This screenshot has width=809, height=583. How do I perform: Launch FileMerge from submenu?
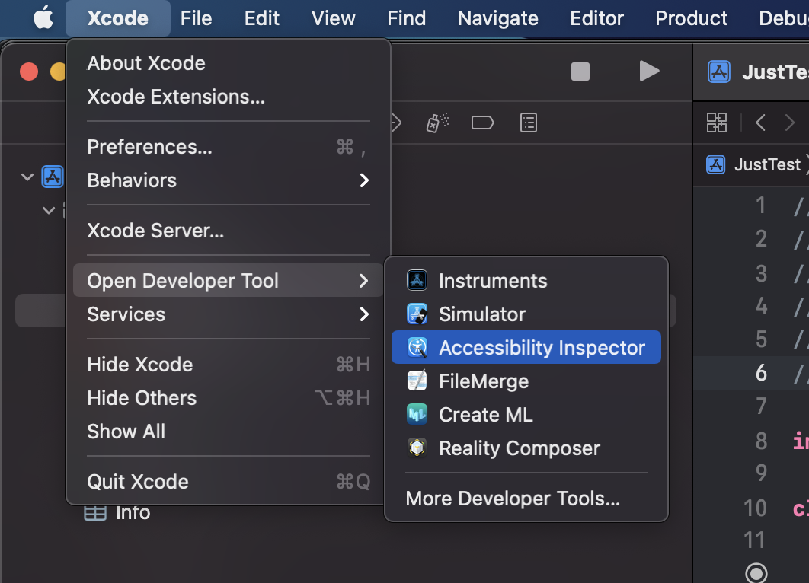(526, 381)
